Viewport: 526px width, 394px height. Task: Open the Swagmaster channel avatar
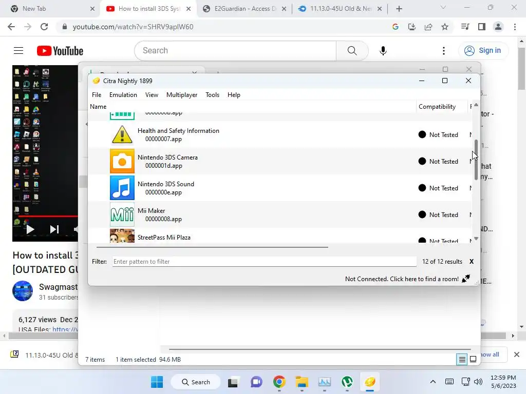tap(23, 291)
